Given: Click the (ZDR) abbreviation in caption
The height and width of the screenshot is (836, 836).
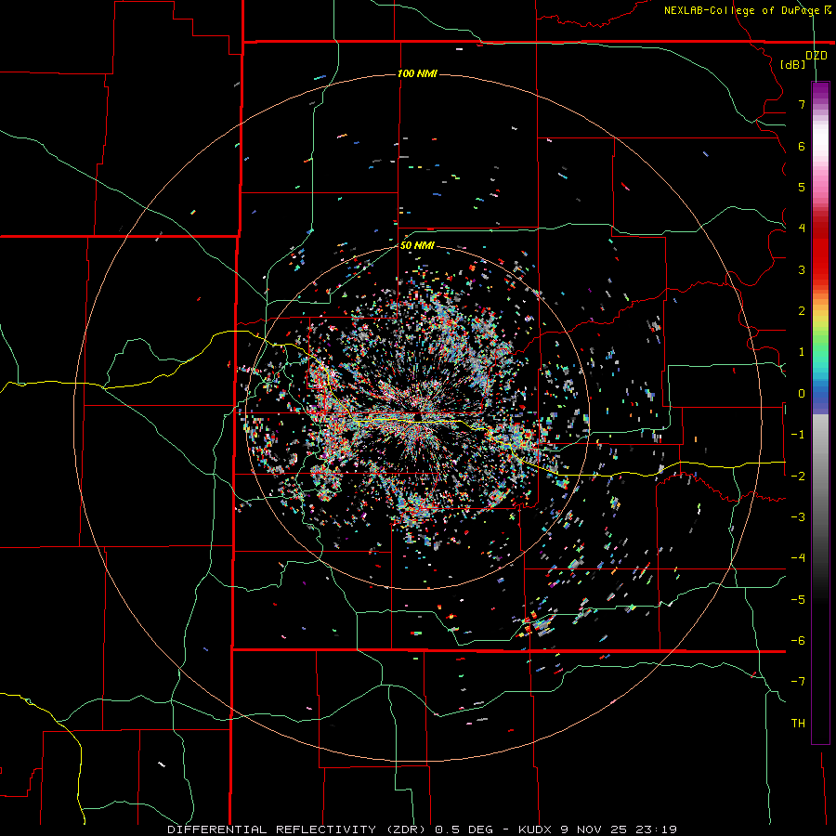Looking at the screenshot, I should point(406,829).
